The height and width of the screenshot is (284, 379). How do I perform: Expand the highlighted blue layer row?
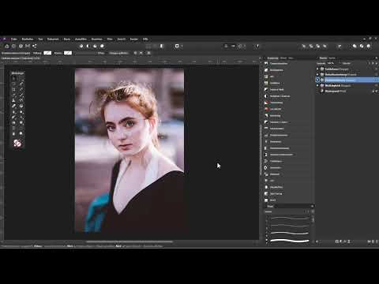(x=317, y=80)
